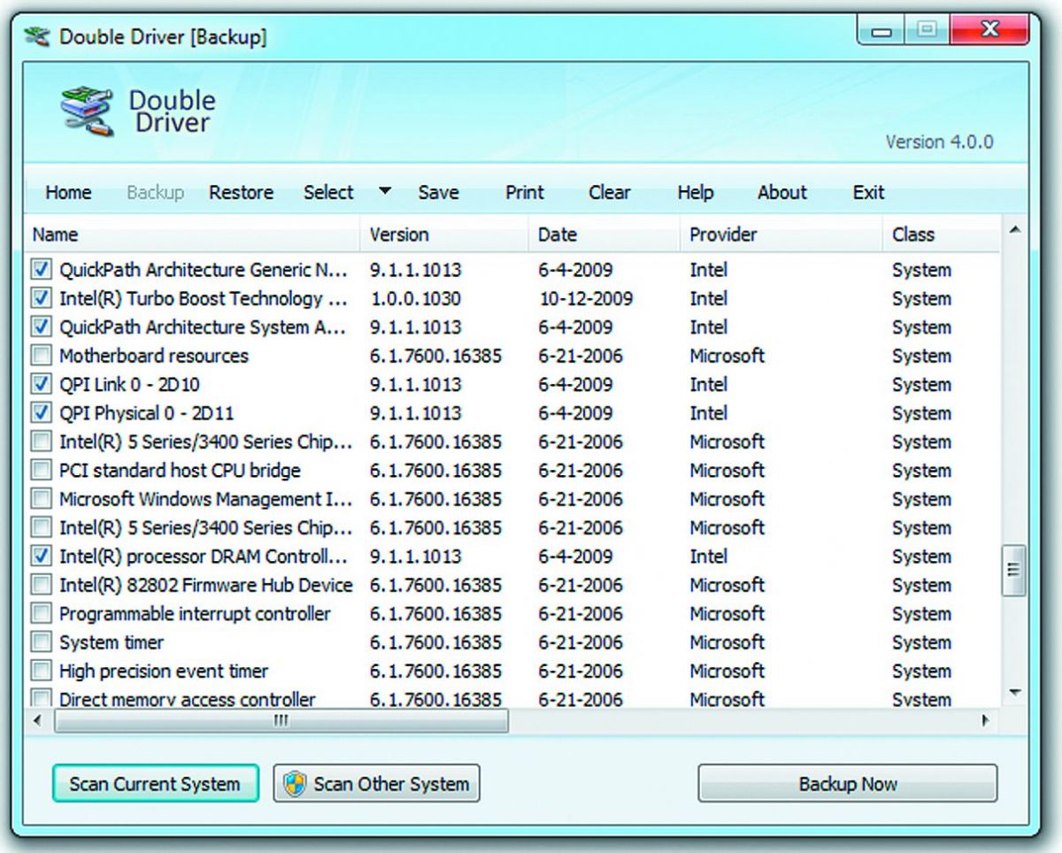Click 'Version 4.0.0' label in header
The height and width of the screenshot is (853, 1062).
939,142
